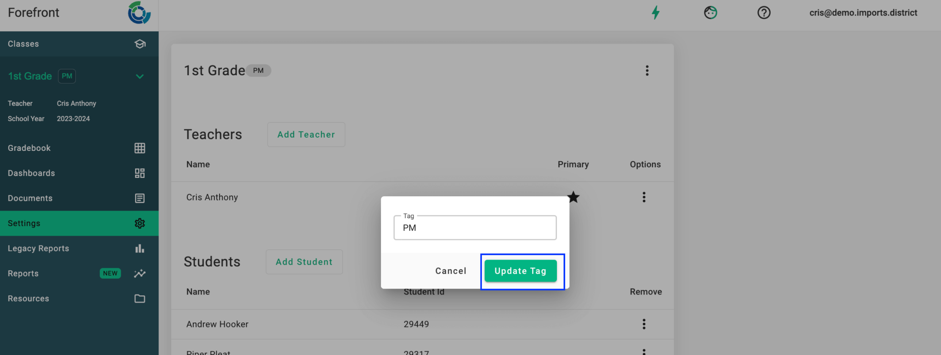Click the Add Teacher button
Viewport: 941px width, 355px height.
pyautogui.click(x=306, y=134)
